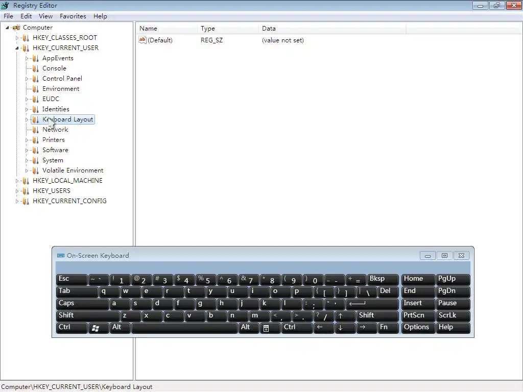The width and height of the screenshot is (523, 392).
Task: Click the Tab key
Action: point(77,291)
